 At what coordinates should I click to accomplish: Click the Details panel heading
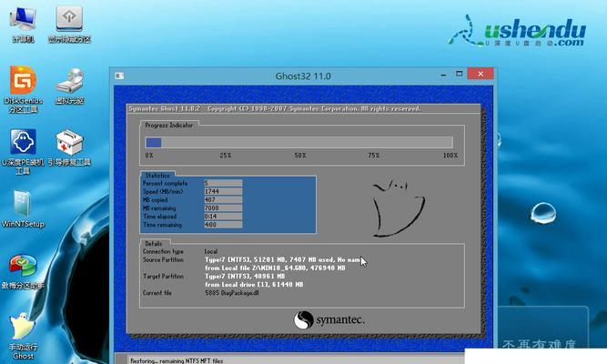pos(153,244)
